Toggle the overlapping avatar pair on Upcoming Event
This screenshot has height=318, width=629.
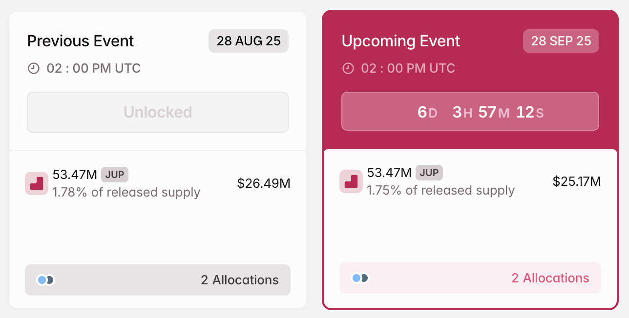(x=360, y=278)
